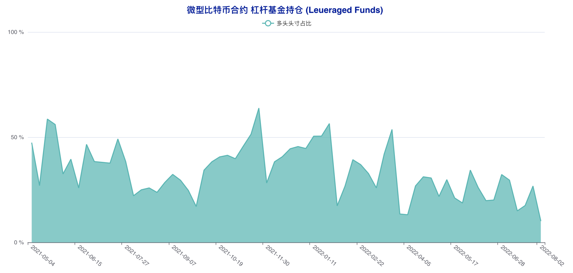Click the 2022-06-28 x-axis date label

click(512, 256)
